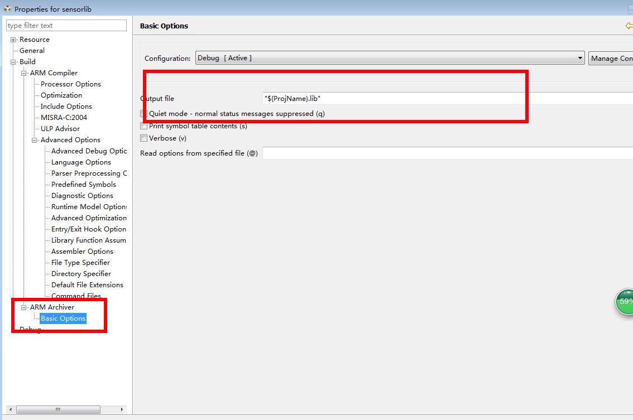
Task: Open Entry/Exit Hook Options page
Action: coord(89,229)
